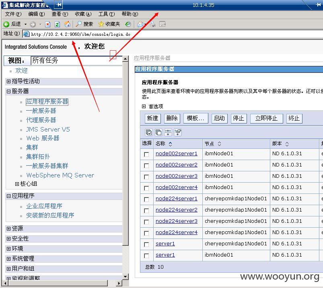Image resolution: width=323 pixels, height=288 pixels.
Task: Click the Print toolbar icon
Action: (152, 24)
